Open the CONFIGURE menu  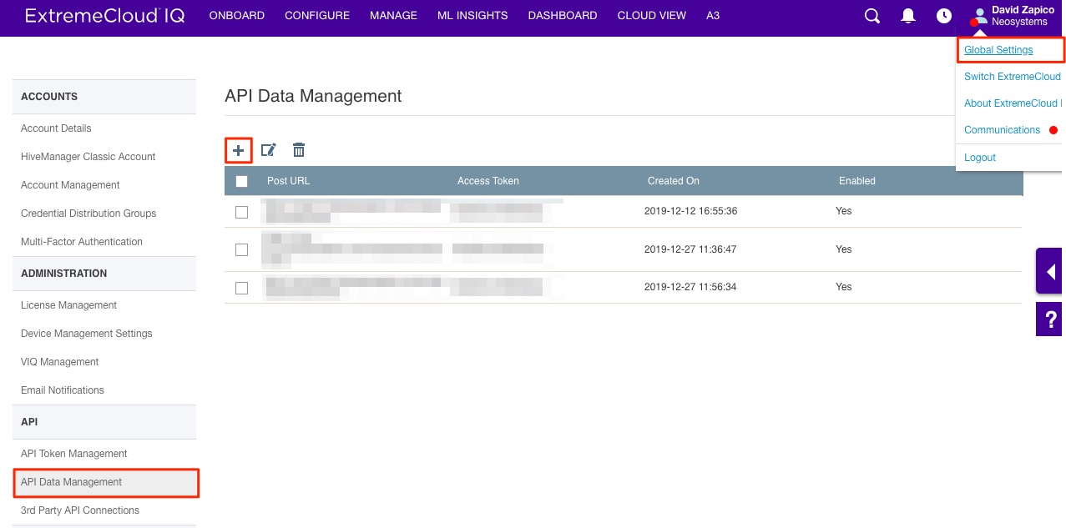point(317,15)
